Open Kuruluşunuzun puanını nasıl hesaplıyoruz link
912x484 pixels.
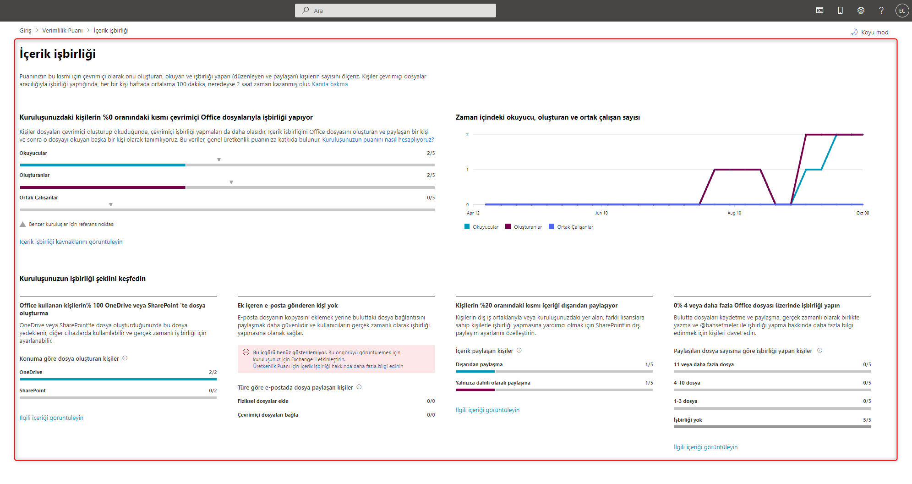pyautogui.click(x=378, y=140)
